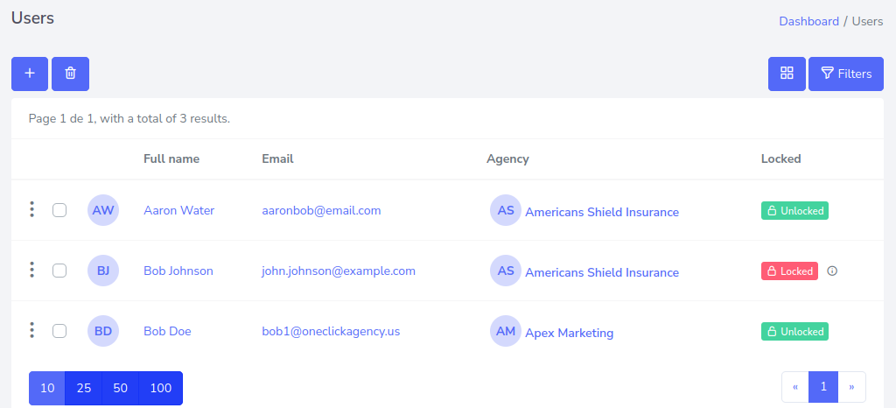Set page size to 25 results
Viewport: 896px width, 408px height.
84,388
